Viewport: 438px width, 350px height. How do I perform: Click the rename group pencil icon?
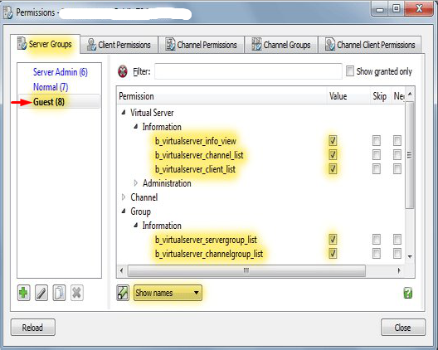41,293
